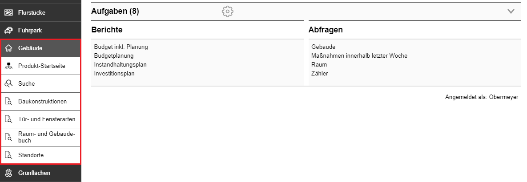Click the Baukonstruktionen document search icon
This screenshot has width=527, height=182.
8,102
